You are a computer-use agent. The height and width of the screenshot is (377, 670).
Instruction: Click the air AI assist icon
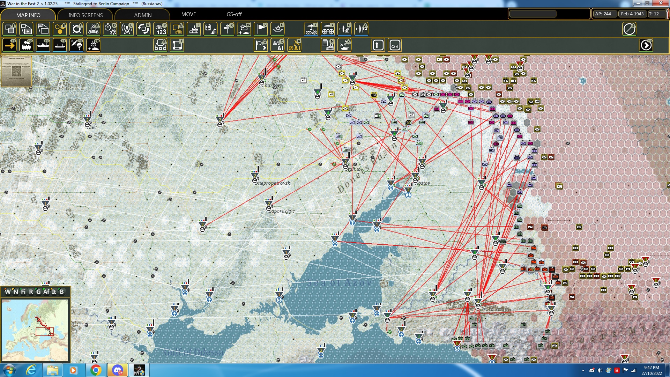pyautogui.click(x=294, y=45)
